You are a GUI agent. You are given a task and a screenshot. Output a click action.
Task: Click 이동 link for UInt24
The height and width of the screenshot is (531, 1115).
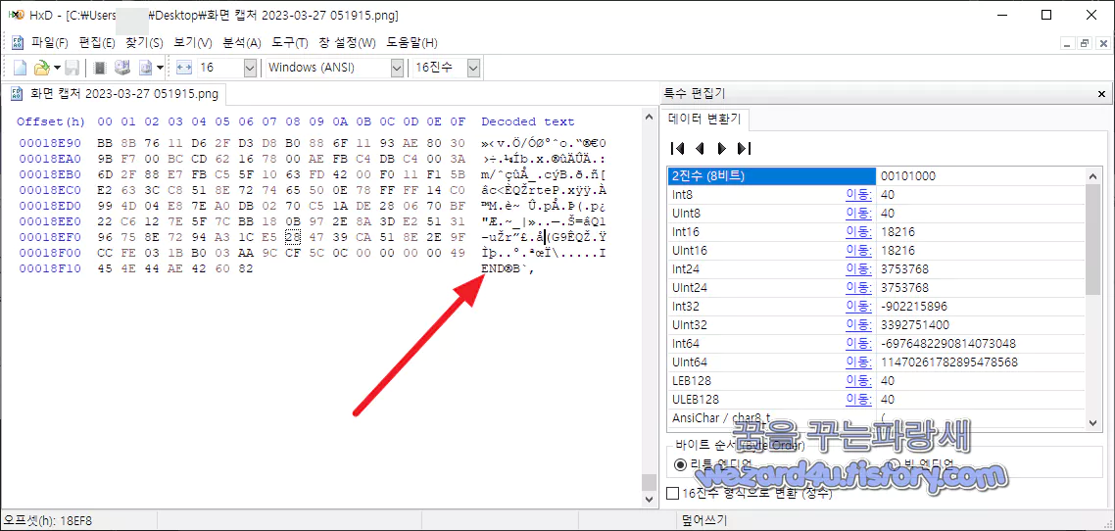[859, 287]
